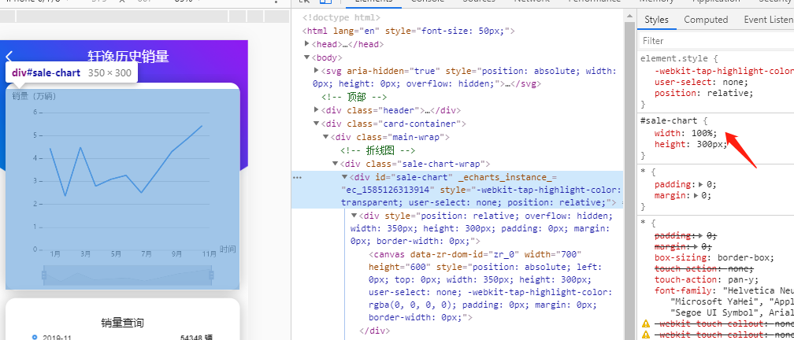The height and width of the screenshot is (340, 794).
Task: Click the closing </div> line in the DOM tree
Action: coord(375,331)
